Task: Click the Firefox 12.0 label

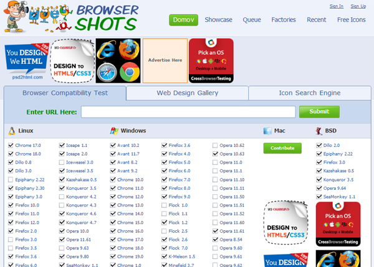Action: tap(27, 222)
